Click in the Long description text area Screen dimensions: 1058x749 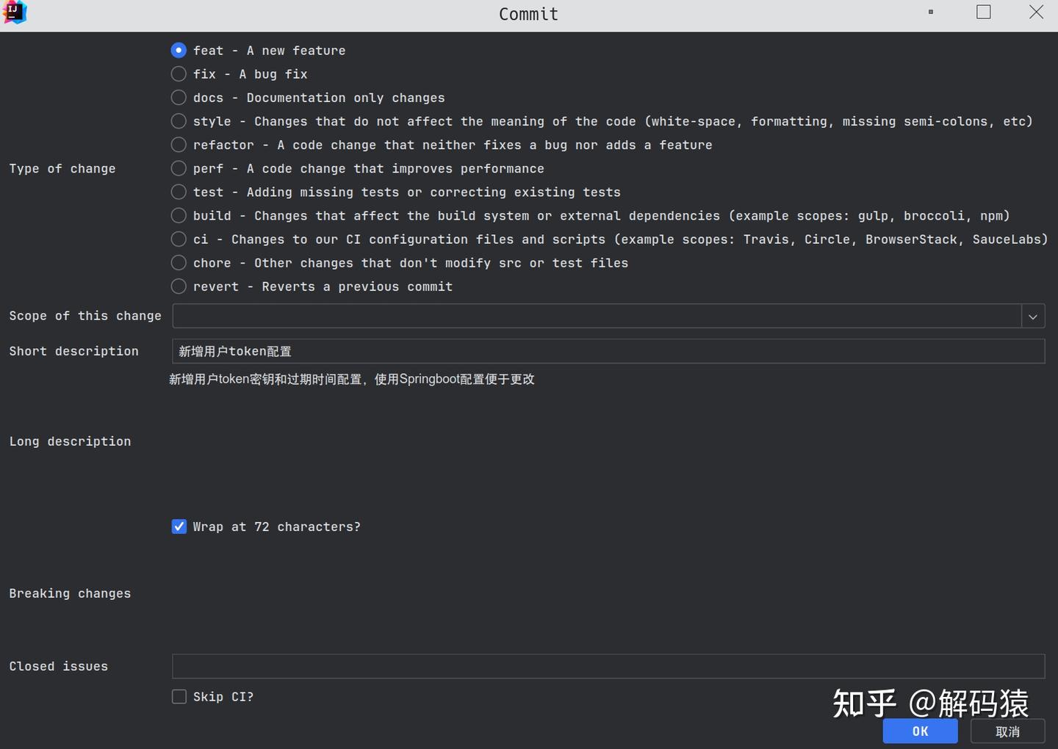tap(608, 441)
